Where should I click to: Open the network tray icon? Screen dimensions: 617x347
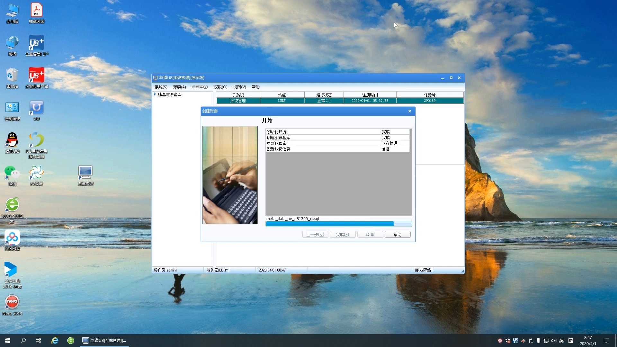[x=546, y=341]
